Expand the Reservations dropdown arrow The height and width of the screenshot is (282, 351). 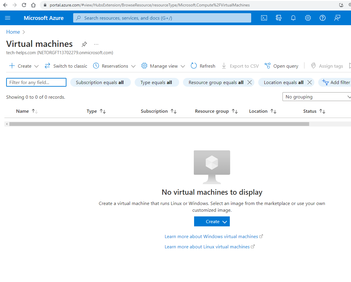click(x=133, y=66)
